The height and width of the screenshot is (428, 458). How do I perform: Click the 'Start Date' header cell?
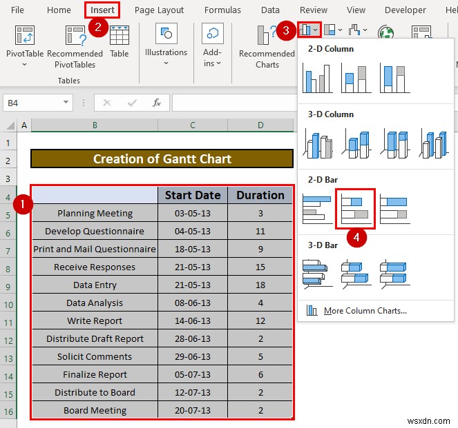click(x=193, y=195)
